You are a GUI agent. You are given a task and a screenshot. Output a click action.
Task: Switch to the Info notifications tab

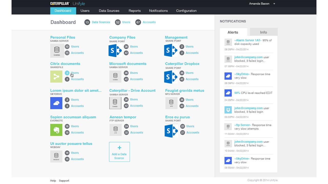pos(263,32)
